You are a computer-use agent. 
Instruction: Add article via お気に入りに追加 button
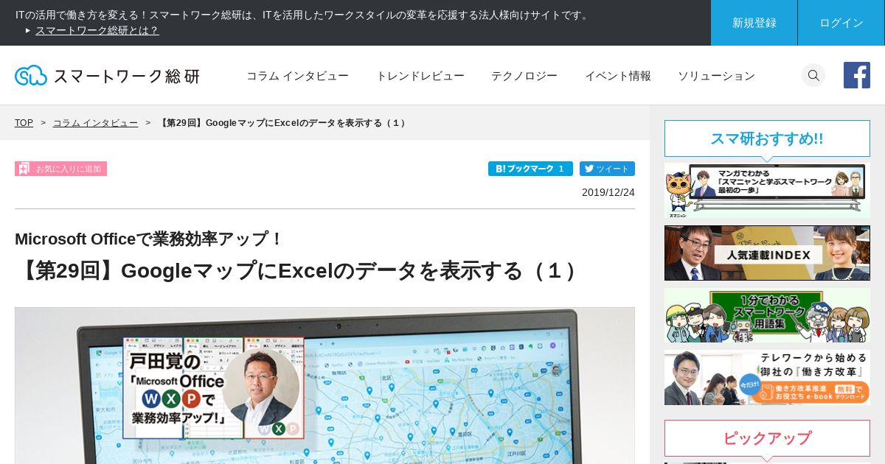60,169
